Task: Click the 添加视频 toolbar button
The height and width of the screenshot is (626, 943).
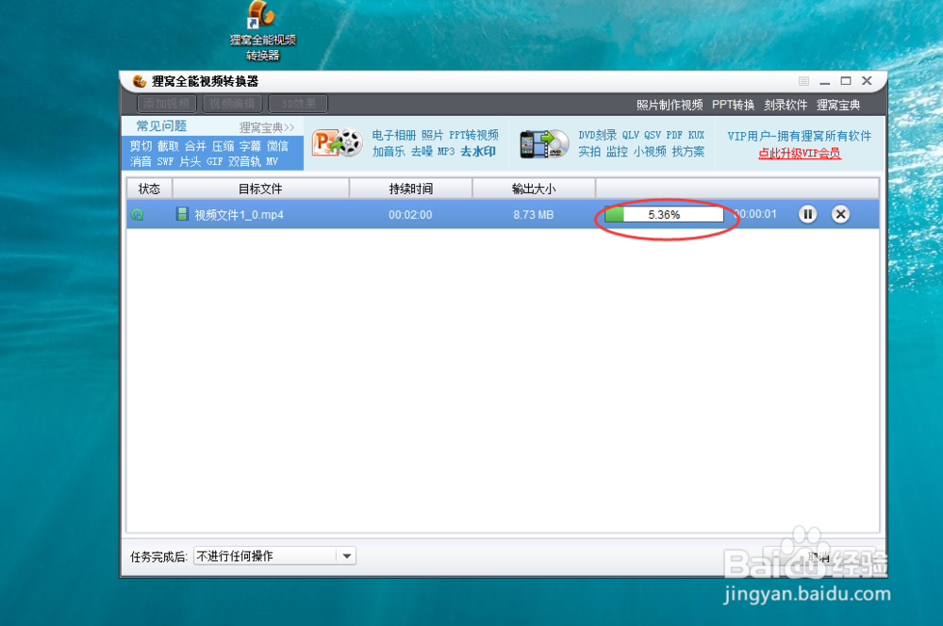Action: [167, 104]
